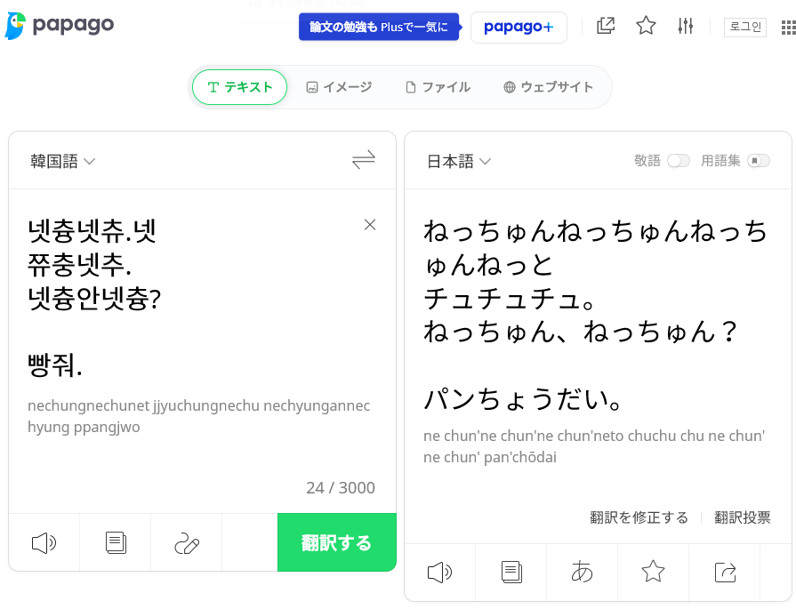Share the translation result
Viewport: 796px width, 609px height.
click(725, 572)
